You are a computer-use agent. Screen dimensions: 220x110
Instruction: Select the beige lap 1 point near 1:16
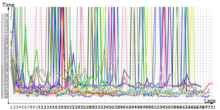tap(11, 20)
